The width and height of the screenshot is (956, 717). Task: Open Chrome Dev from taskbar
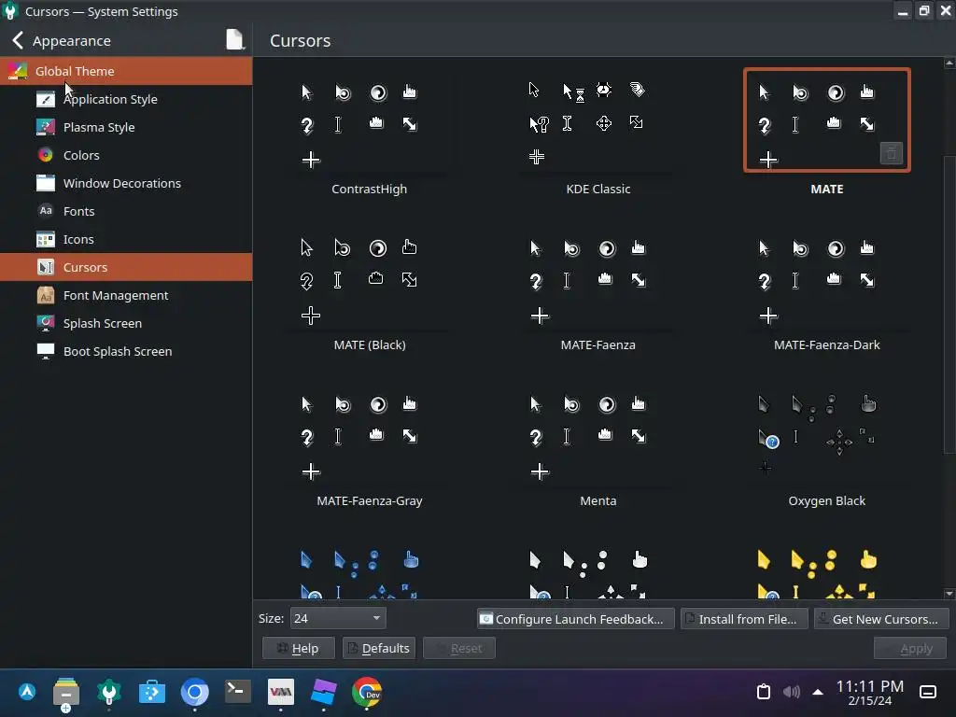coord(366,692)
